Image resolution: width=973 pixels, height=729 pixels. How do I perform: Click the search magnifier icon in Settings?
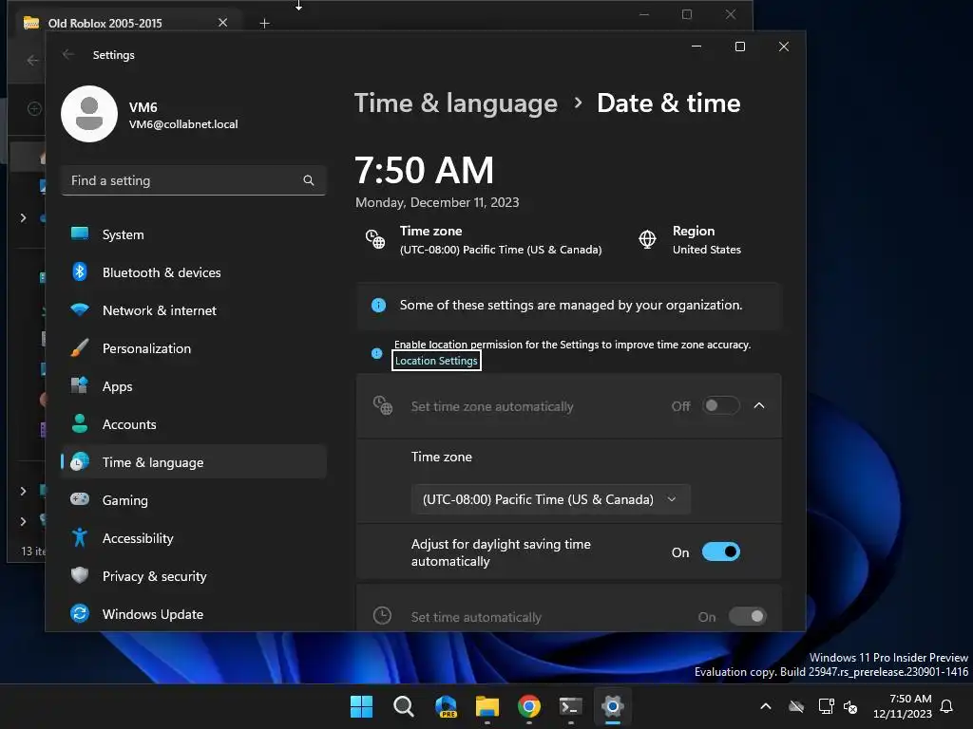309,180
